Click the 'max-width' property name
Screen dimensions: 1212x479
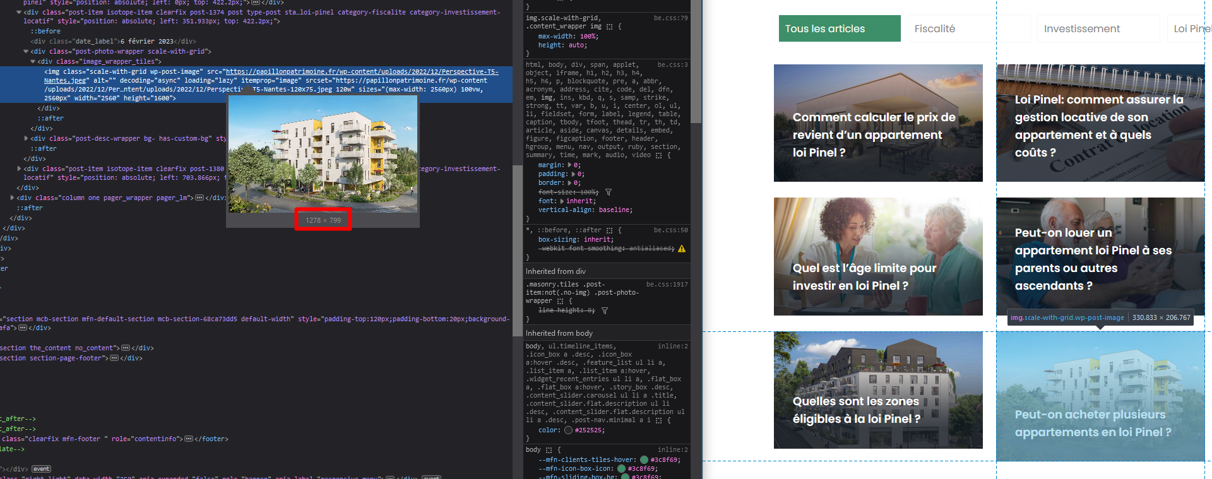point(557,37)
